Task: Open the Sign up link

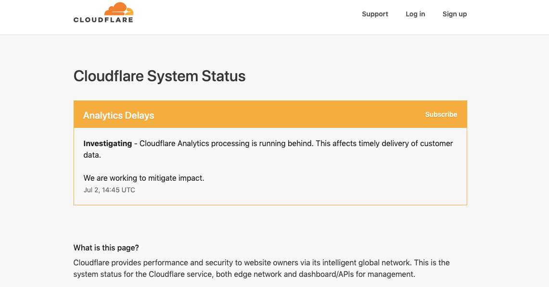Action: click(x=454, y=14)
